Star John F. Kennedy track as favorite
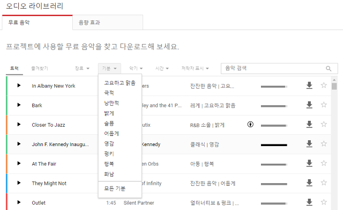Image resolution: width=343 pixels, height=210 pixels. (324, 143)
